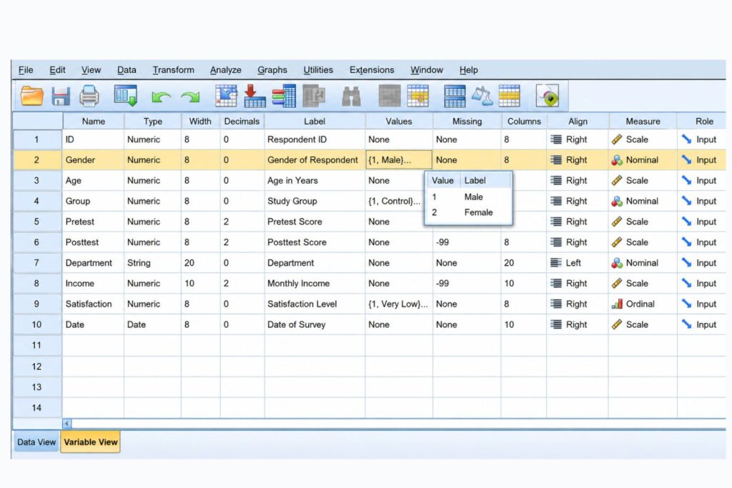Click the grayed Run descriptive statistics icon
Viewport: 732px width, 488px height.
click(314, 96)
